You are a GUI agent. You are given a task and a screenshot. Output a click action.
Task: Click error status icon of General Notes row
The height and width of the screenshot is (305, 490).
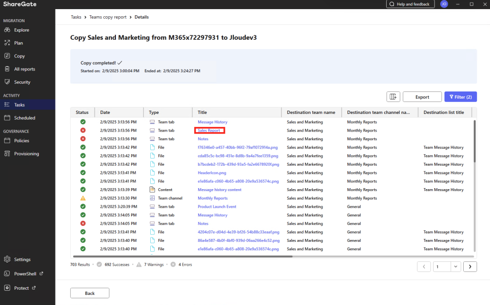pyautogui.click(x=83, y=223)
